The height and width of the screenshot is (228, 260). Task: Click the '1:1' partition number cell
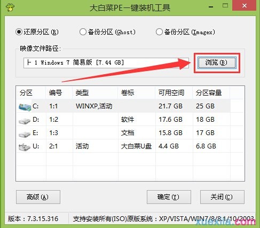(53, 106)
